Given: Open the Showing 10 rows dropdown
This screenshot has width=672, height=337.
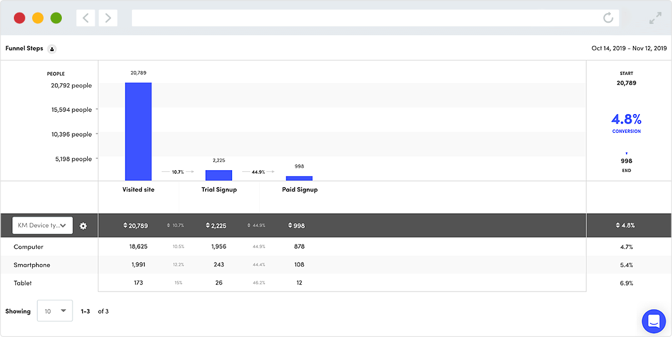Looking at the screenshot, I should (x=55, y=311).
